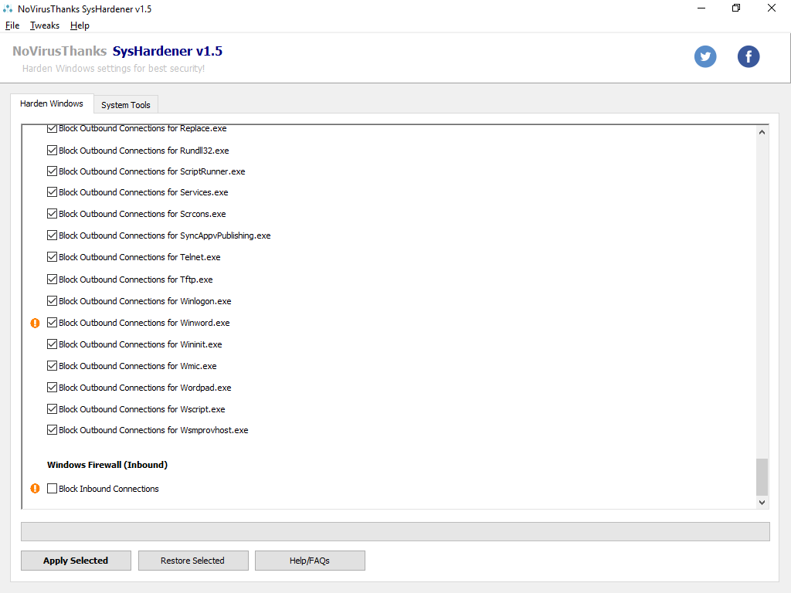Open the File menu
This screenshot has width=791, height=593.
coord(12,25)
